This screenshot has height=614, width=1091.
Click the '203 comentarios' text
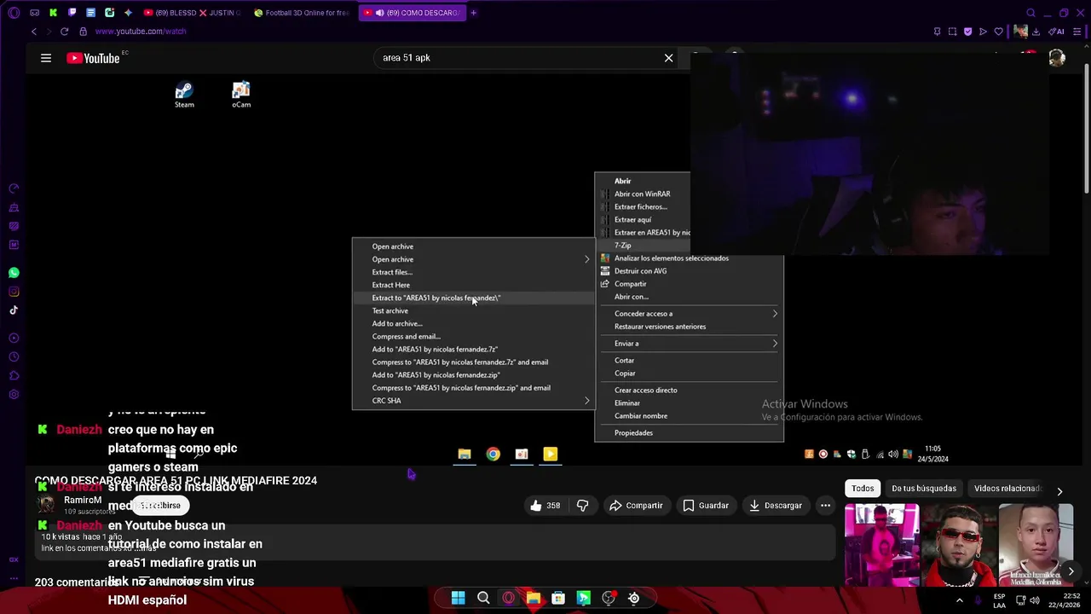(77, 582)
